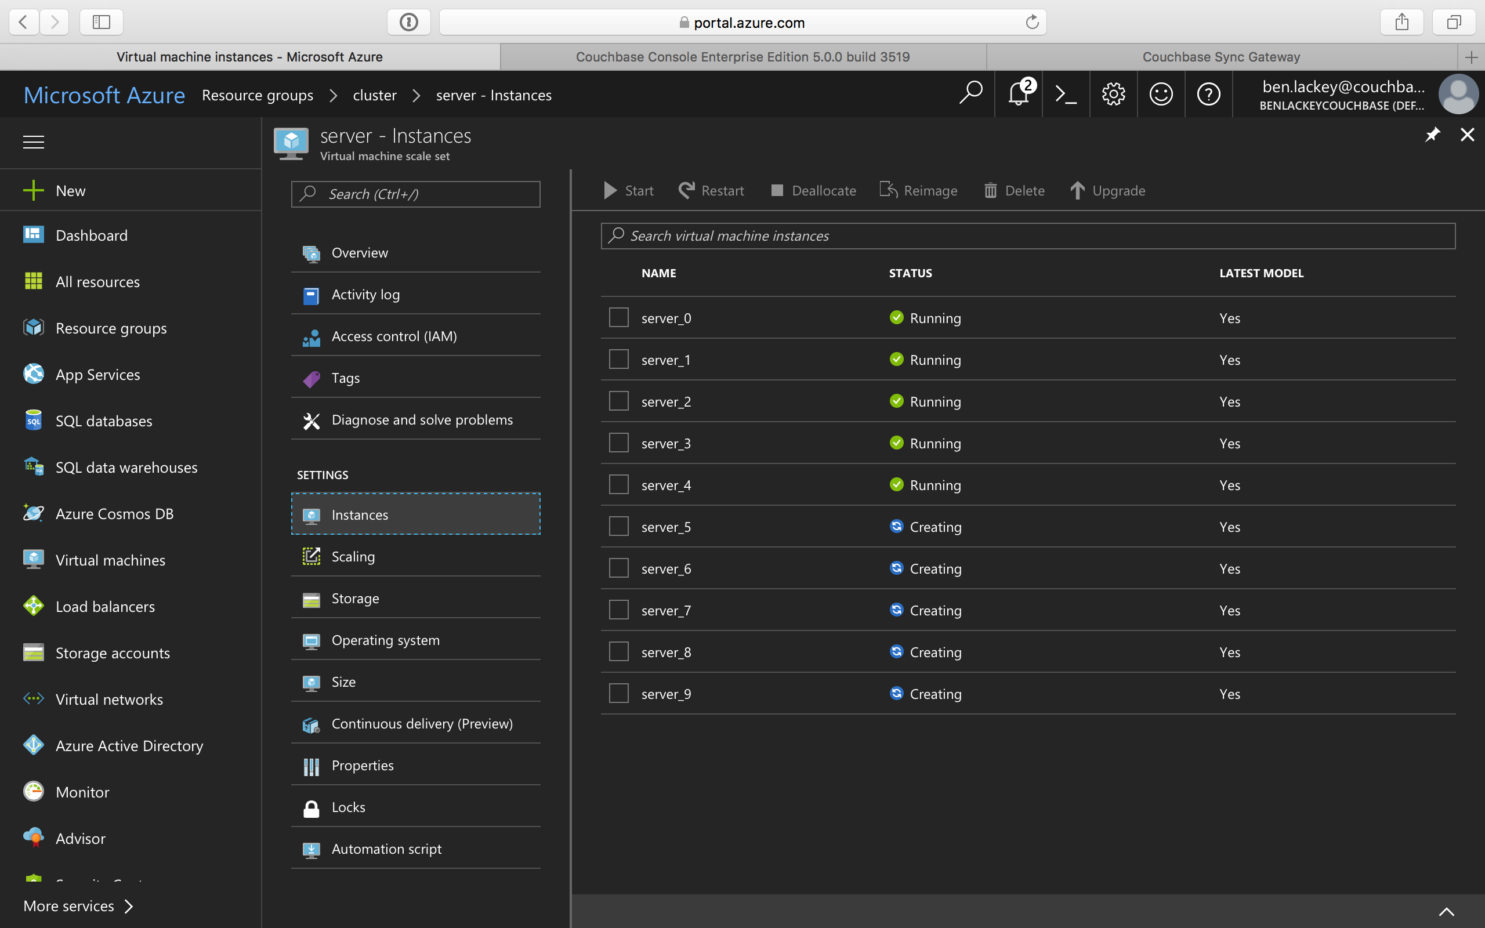Image resolution: width=1485 pixels, height=928 pixels.
Task: Pin the server Instances blade
Action: pyautogui.click(x=1433, y=135)
